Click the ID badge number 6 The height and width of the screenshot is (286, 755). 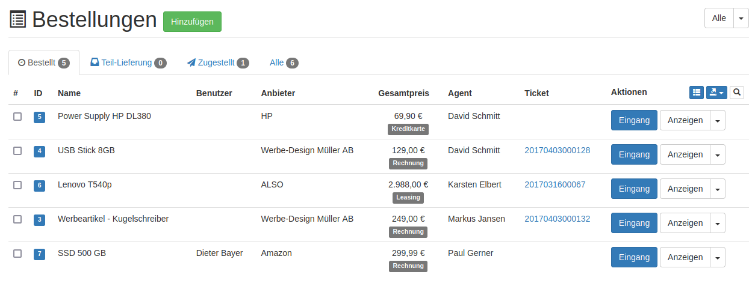click(40, 185)
